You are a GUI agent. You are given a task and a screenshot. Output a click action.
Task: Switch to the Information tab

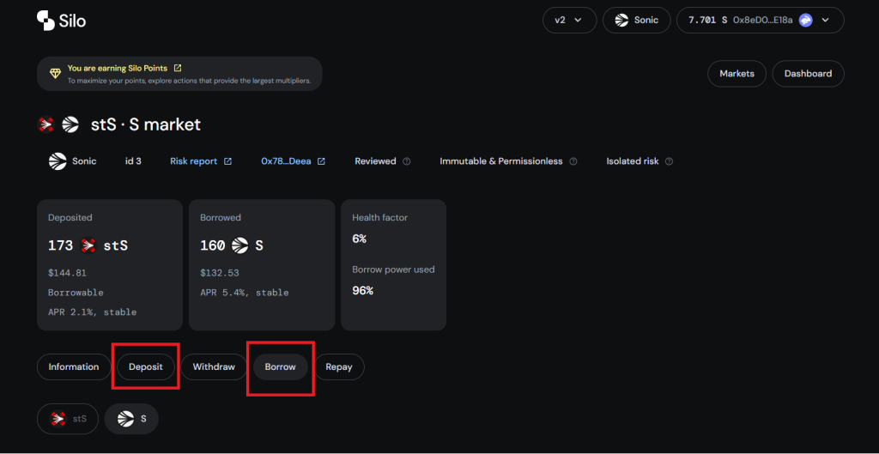point(74,367)
